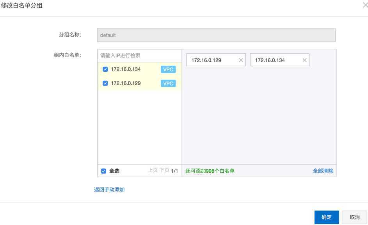Click the VPC badge beside 172.16.0.134
368x225 pixels.
(168, 69)
